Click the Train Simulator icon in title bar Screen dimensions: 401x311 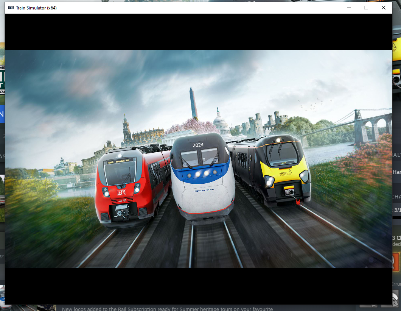(11, 8)
